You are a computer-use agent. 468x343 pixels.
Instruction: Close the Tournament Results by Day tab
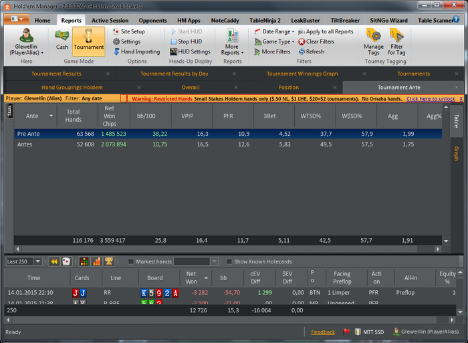(x=234, y=74)
